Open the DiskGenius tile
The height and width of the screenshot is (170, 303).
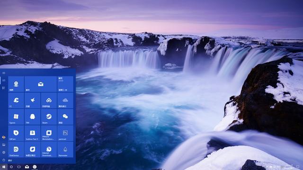(x=16, y=150)
